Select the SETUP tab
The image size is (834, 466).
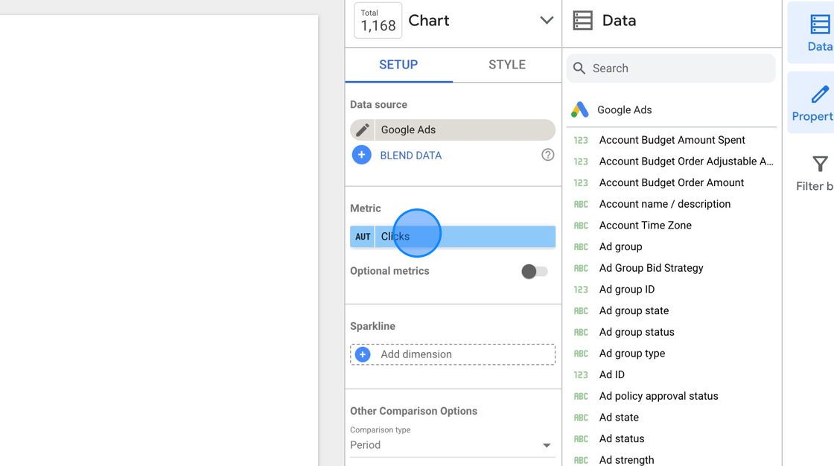398,65
